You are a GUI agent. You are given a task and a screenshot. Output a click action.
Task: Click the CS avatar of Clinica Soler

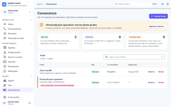tap(5, 12)
